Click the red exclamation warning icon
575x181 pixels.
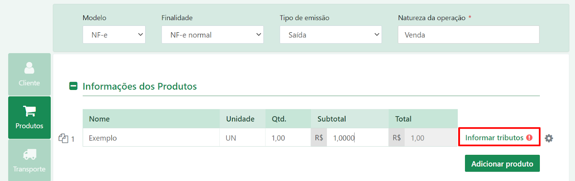529,138
